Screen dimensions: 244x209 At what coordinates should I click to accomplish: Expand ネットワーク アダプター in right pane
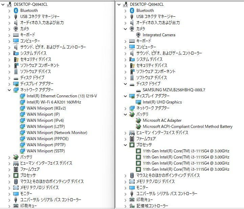coord(126,108)
